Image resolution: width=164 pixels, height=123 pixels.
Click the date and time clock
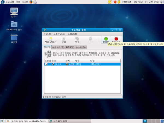[147, 2]
